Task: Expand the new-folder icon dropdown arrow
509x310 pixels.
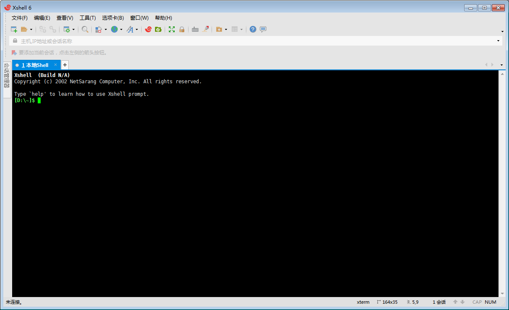Action: pos(226,29)
